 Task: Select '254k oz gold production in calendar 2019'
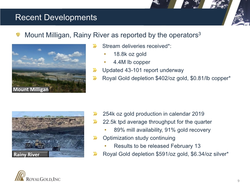pyautogui.click(x=154, y=114)
